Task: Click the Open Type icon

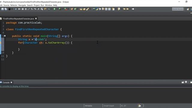Action: pyautogui.click(x=81, y=9)
